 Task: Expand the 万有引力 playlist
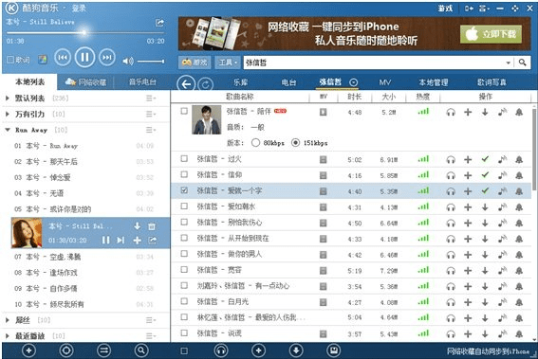click(x=8, y=114)
